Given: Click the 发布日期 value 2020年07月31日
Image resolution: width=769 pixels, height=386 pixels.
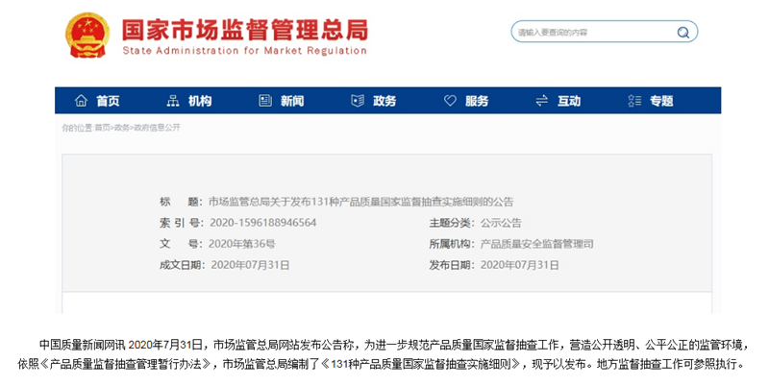Looking at the screenshot, I should (519, 265).
